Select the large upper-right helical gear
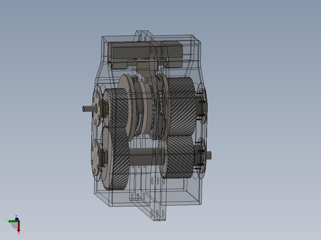 coord(182,107)
